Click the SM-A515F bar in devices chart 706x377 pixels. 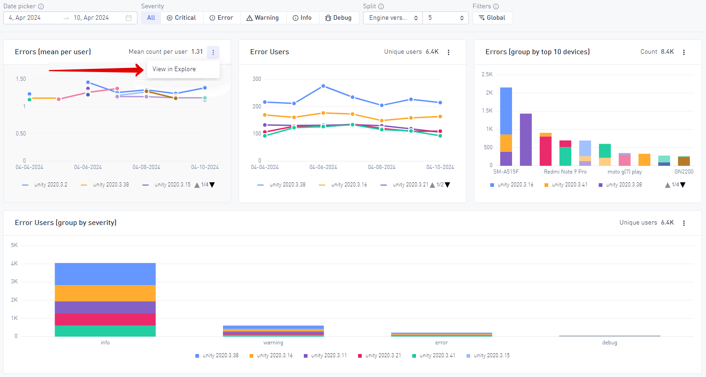pos(506,127)
